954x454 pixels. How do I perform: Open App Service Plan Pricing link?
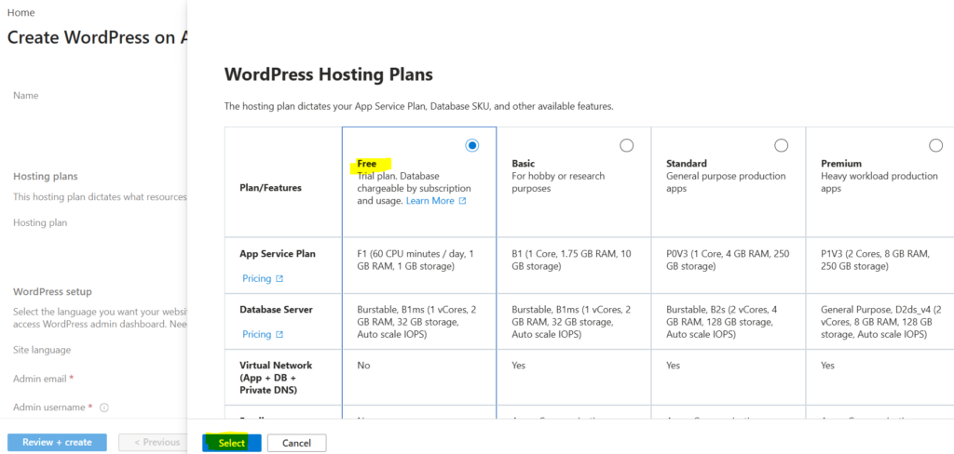point(256,278)
